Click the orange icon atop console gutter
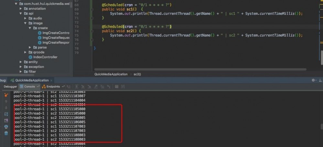Screen dimensions: 323x147 6,95
